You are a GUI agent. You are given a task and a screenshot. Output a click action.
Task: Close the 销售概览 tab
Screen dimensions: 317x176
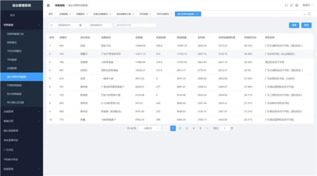pos(87,14)
